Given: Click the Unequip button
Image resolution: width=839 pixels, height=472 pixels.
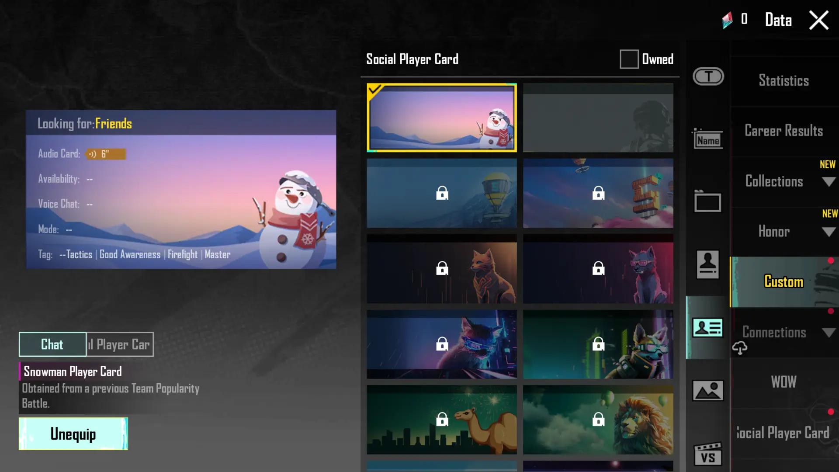Looking at the screenshot, I should pyautogui.click(x=73, y=434).
